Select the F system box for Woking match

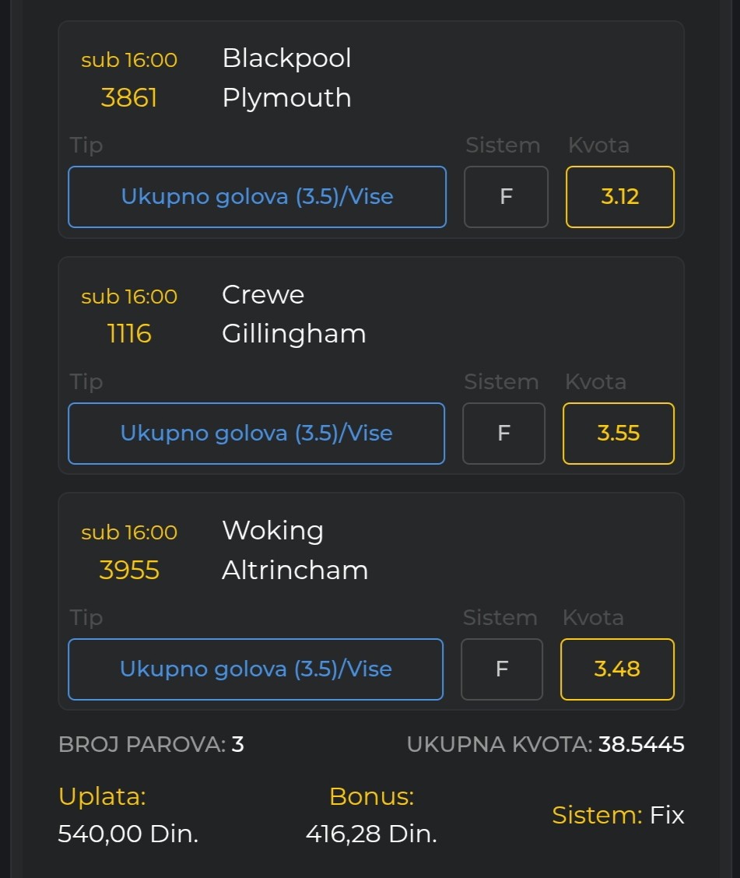click(502, 669)
